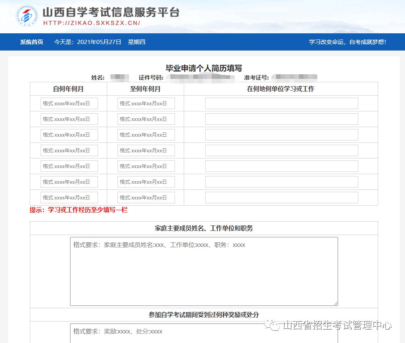Select the fourth row work unit field
Viewport: 405px width, 343px height.
[x=281, y=150]
